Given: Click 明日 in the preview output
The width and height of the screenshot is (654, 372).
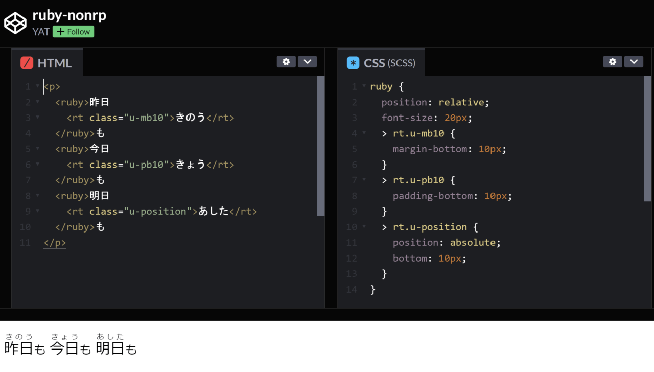Looking at the screenshot, I should coord(109,349).
